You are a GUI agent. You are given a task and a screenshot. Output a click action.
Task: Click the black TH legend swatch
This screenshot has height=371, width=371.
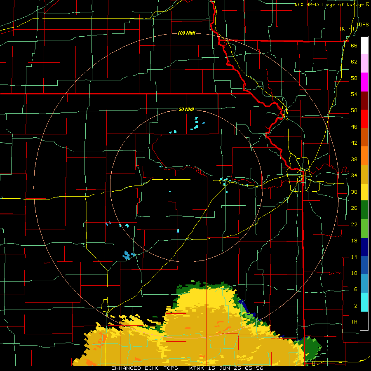364,321
